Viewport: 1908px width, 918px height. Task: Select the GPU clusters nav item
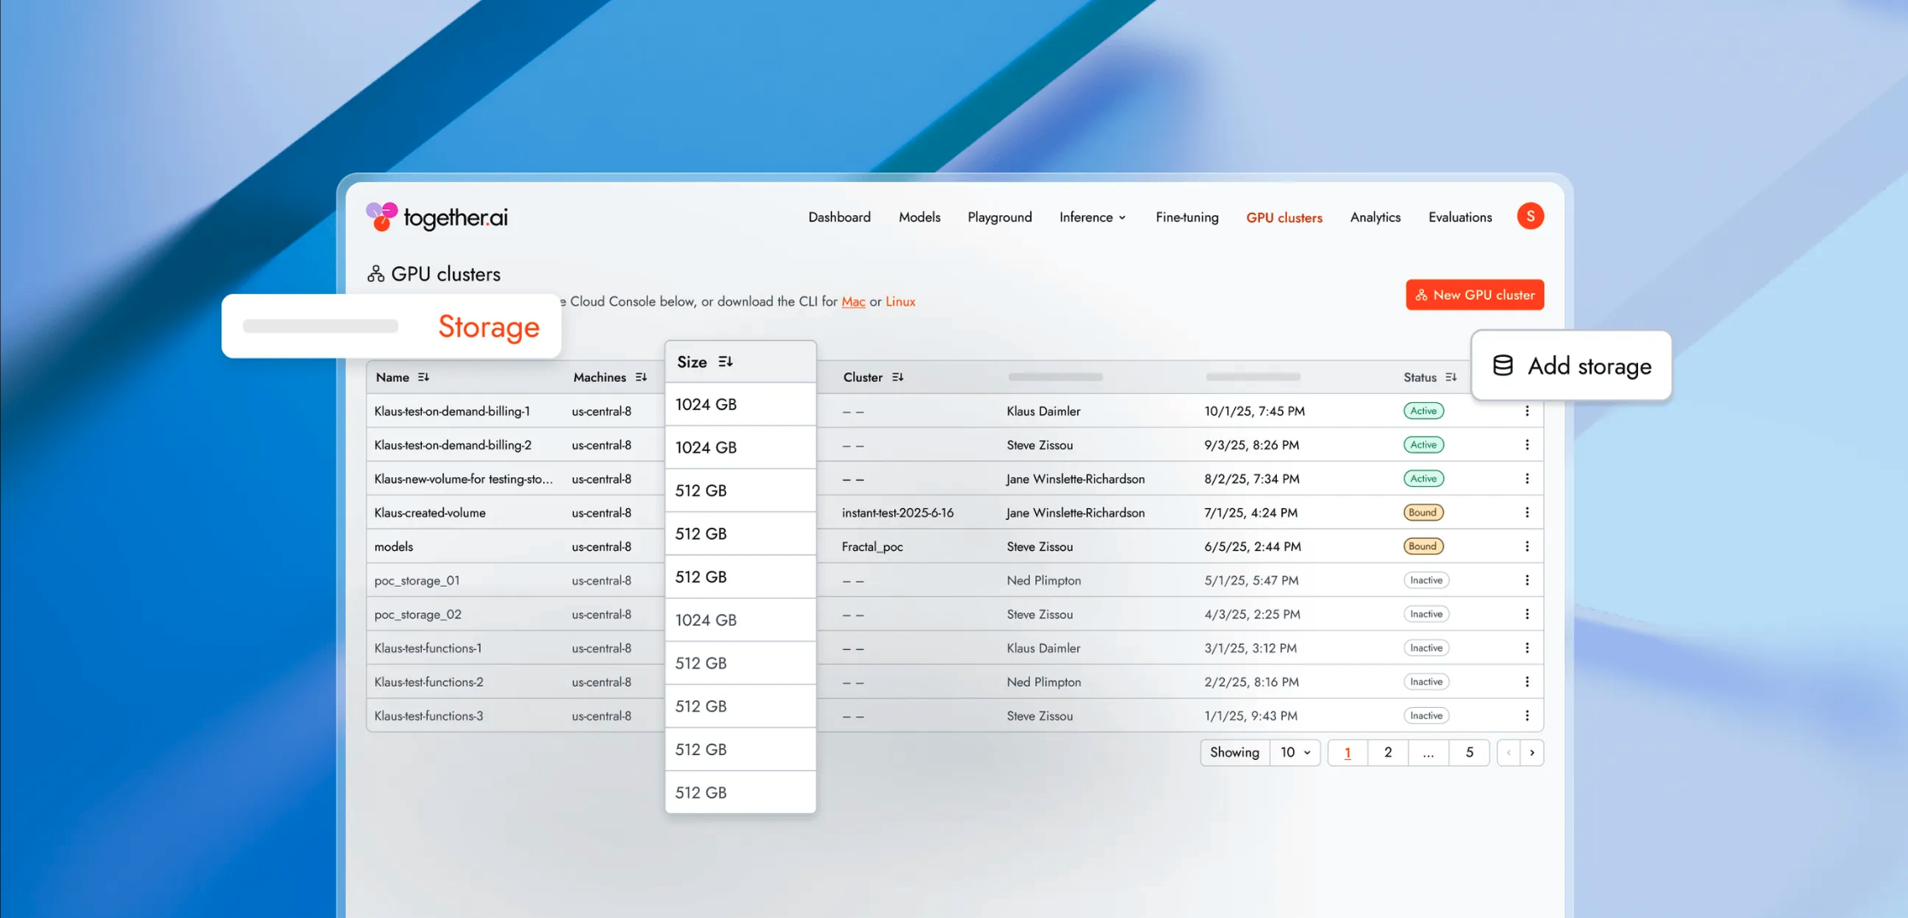point(1284,218)
